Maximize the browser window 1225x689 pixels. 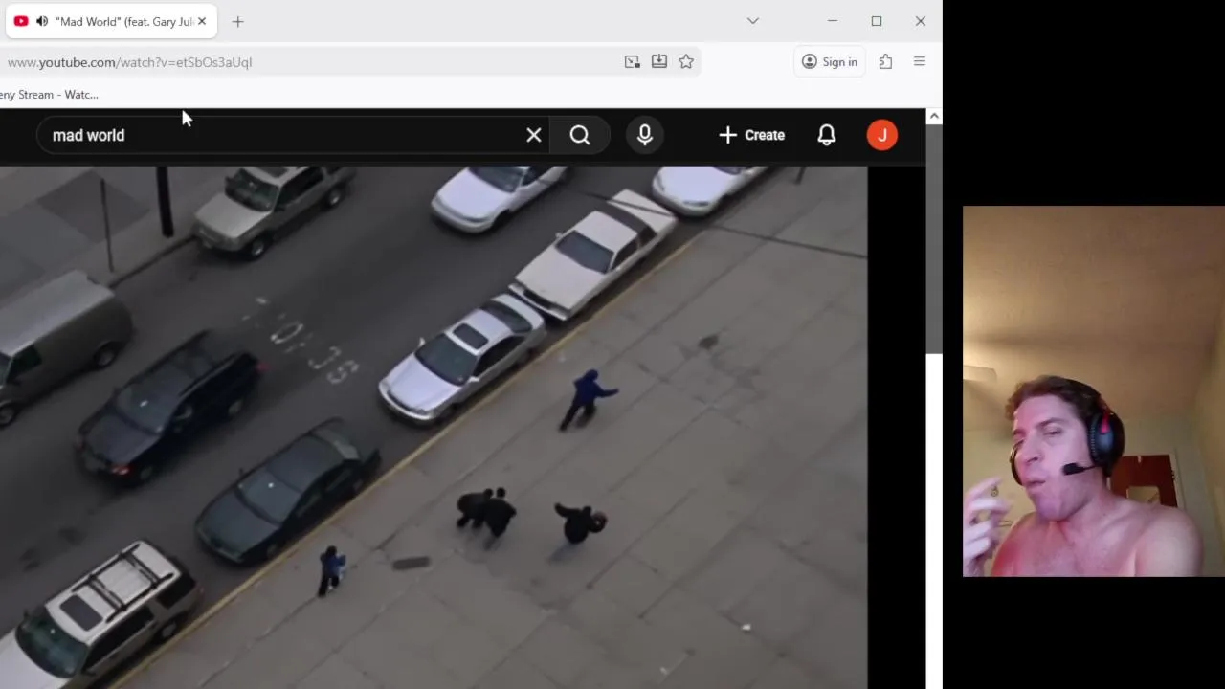877,21
